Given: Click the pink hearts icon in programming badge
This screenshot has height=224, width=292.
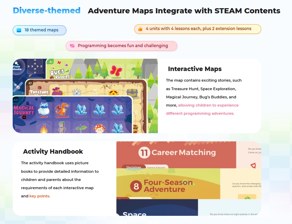Looking at the screenshot, I should tap(72, 46).
